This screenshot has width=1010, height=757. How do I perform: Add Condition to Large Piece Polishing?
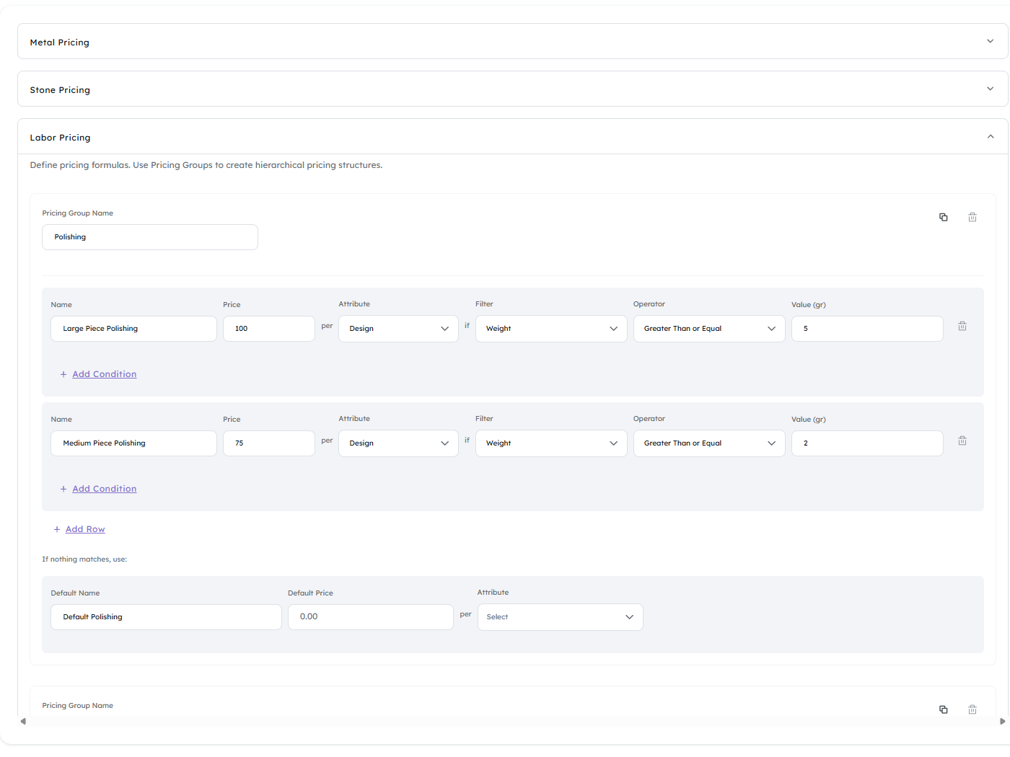tap(104, 374)
